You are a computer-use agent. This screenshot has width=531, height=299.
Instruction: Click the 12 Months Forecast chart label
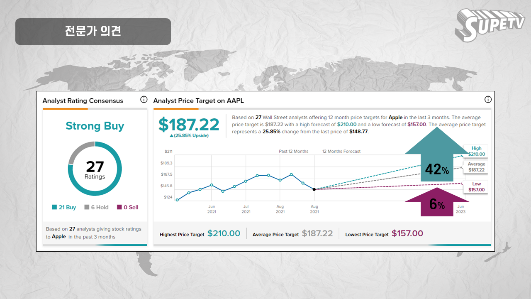(341, 151)
